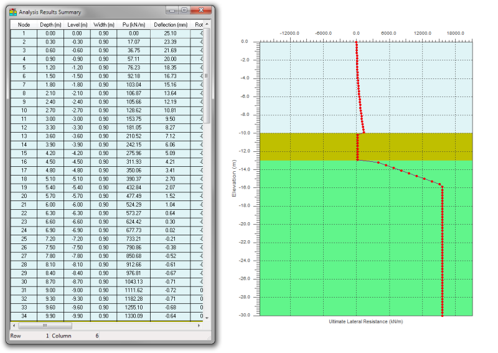The width and height of the screenshot is (498, 353).
Task: Select the level cell showing -1.50
Action: [x=77, y=76]
